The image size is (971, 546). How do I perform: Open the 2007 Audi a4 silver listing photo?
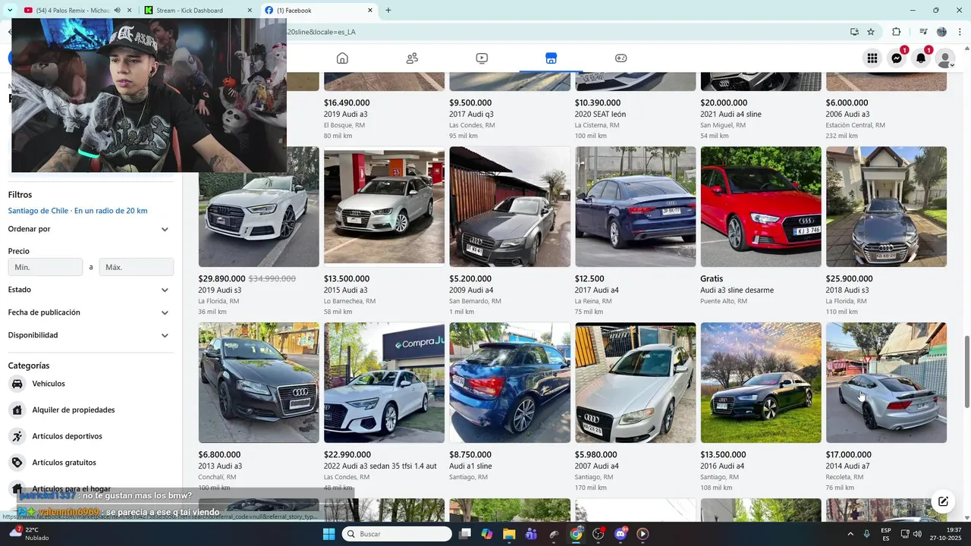point(635,383)
